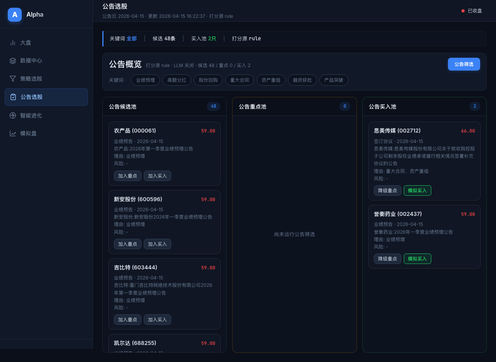Image resolution: width=496 pixels, height=362 pixels.
Task: Click the line chart icon beside 模拟盘
Action: point(13,133)
